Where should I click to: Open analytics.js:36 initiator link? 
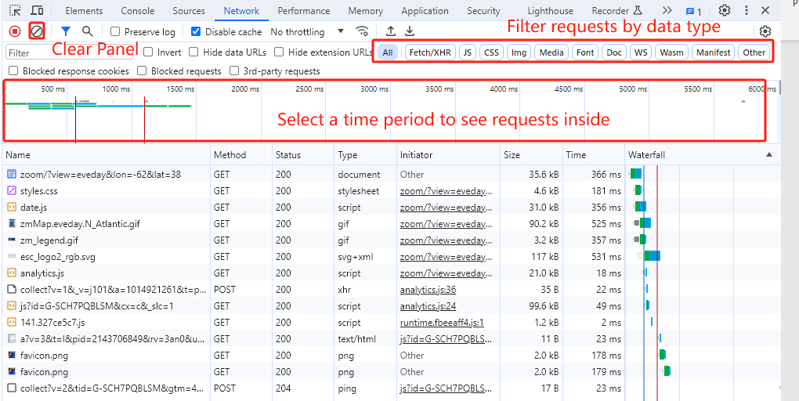click(428, 290)
